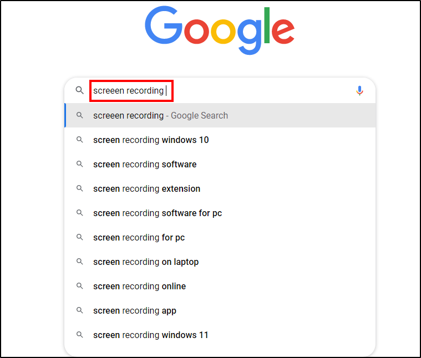Click the search icon beside 'screen recording extension'
Viewport: 421px width, 358px height.
(80, 189)
